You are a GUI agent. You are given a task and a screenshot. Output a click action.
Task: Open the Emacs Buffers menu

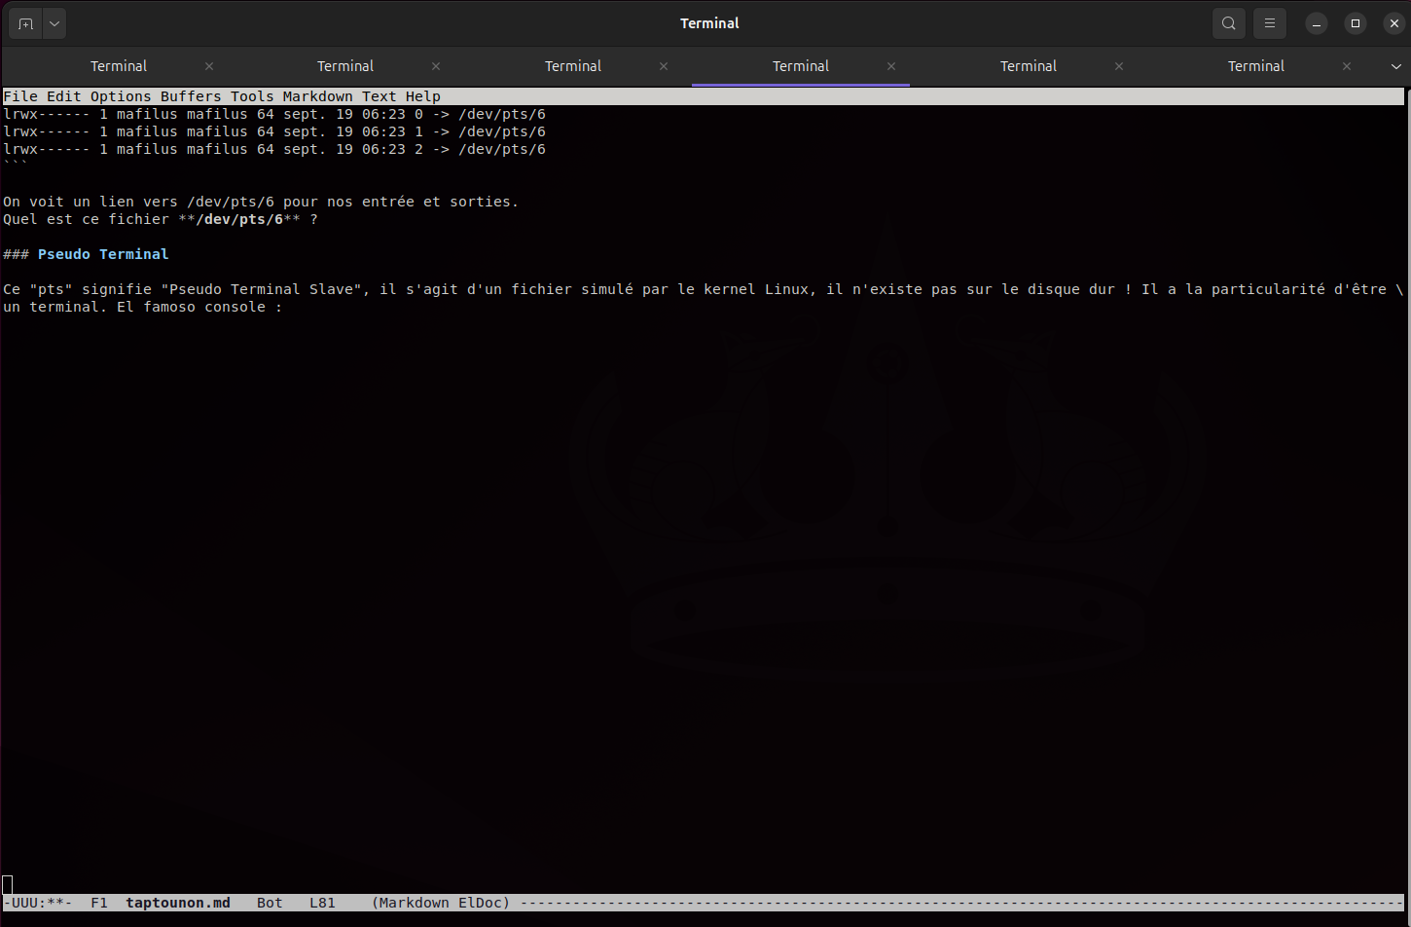191,96
